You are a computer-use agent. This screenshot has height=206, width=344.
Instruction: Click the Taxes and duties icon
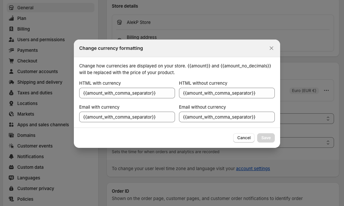(x=11, y=93)
